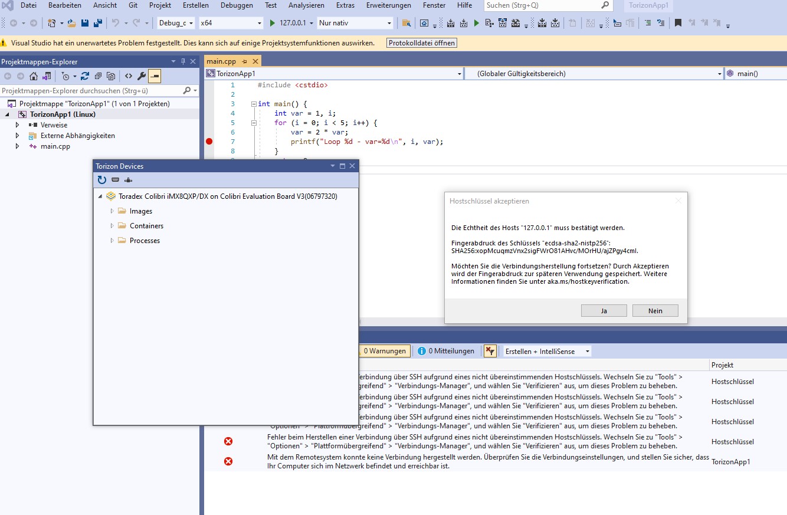Click Nein in host key dialog
Viewport: 787px width, 515px height.
pyautogui.click(x=655, y=311)
